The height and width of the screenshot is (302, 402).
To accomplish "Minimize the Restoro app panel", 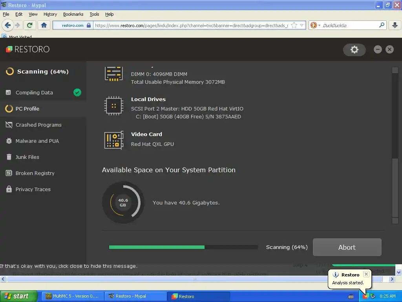I will click(x=378, y=49).
